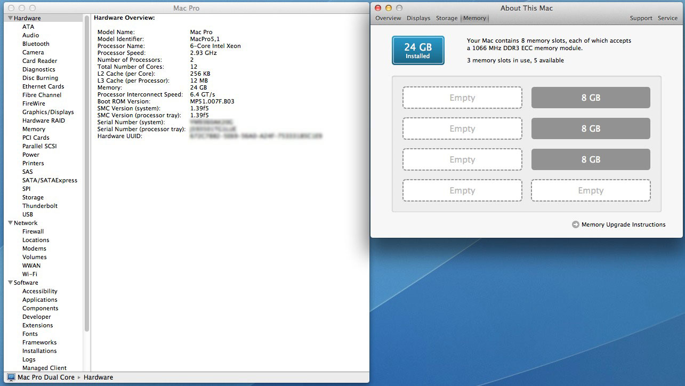The height and width of the screenshot is (386, 685).
Task: Select Diagnostics in the sidebar
Action: pos(38,69)
